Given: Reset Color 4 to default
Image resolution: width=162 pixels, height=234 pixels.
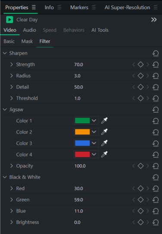Looking at the screenshot, I should click(x=156, y=155).
